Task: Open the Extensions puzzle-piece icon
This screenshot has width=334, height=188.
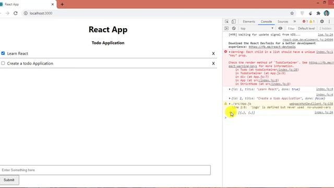Action: (318, 13)
